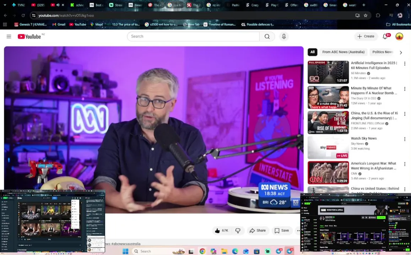Open Microsoft Store from taskbar
Viewport: 411px width, 255px height.
pos(256,251)
